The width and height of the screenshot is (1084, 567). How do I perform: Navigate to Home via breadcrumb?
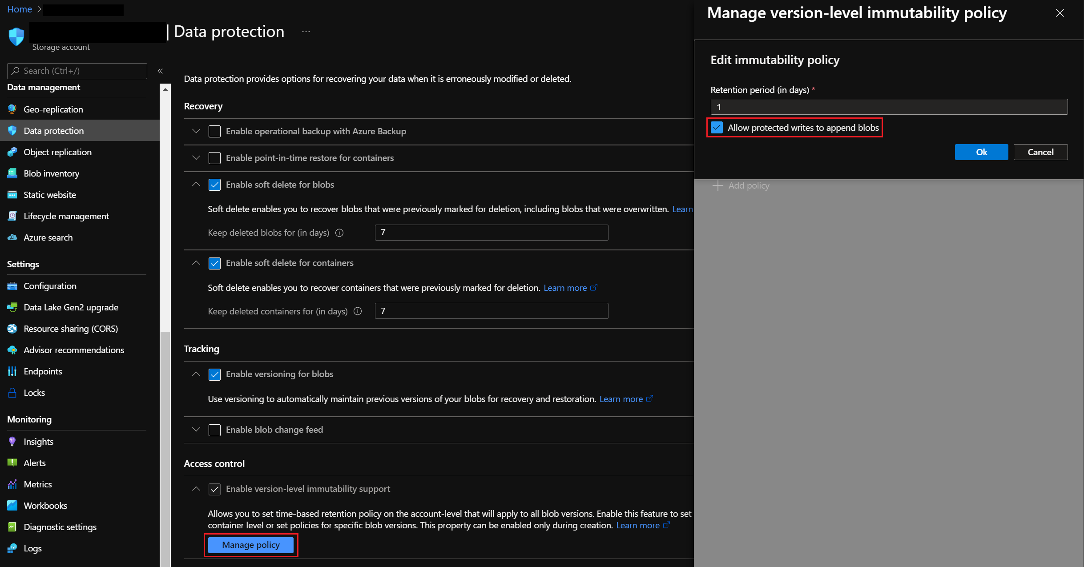point(20,9)
